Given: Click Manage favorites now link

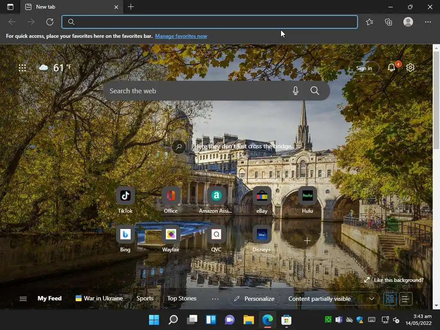Looking at the screenshot, I should pyautogui.click(x=181, y=36).
